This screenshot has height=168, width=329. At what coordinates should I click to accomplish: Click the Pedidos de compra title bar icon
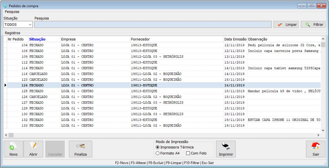click(x=5, y=5)
